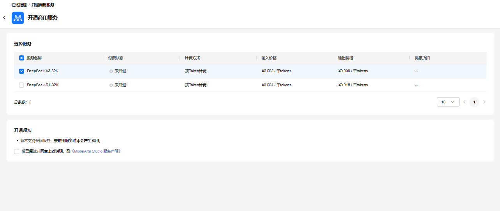
Task: Click the ¥0.016 / 千tokens output price
Action: pyautogui.click(x=353, y=85)
